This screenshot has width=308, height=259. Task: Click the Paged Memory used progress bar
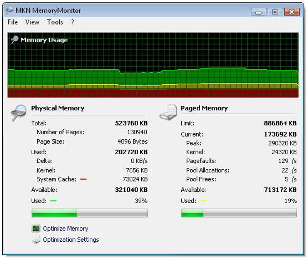click(x=239, y=213)
